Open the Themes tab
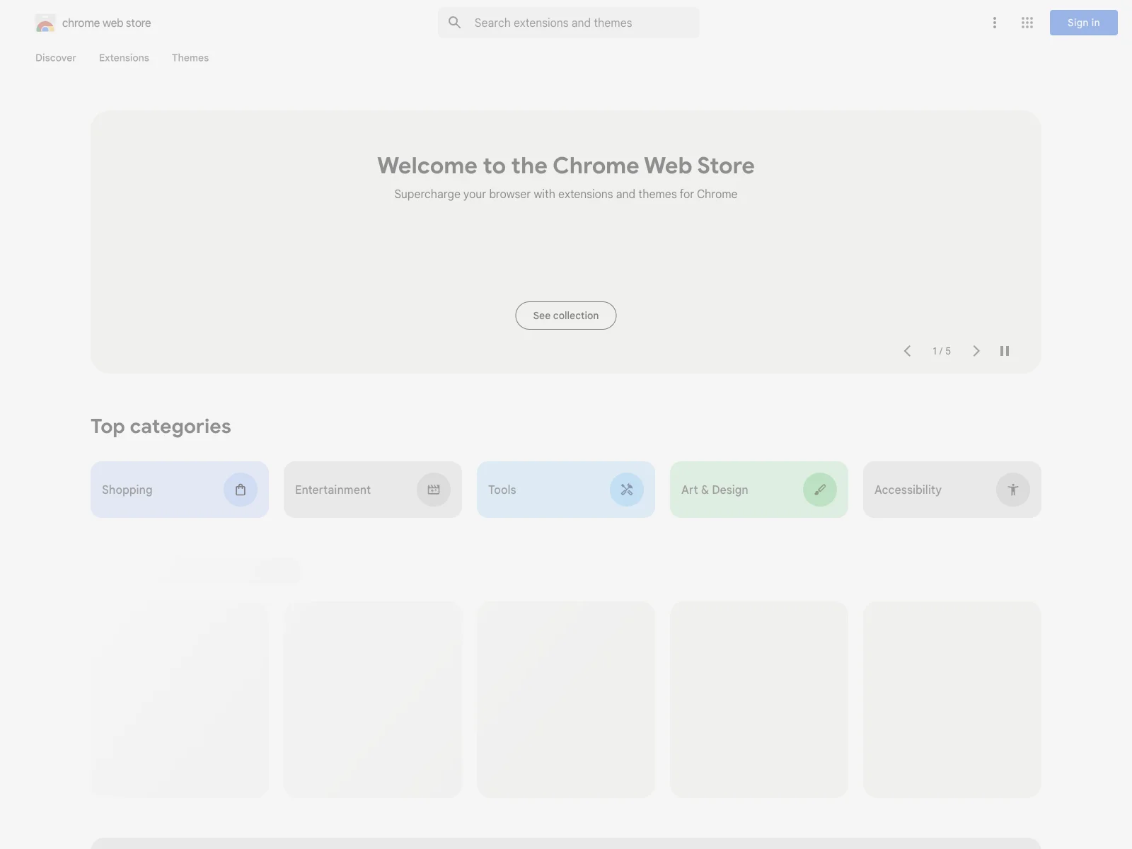 coord(190,58)
